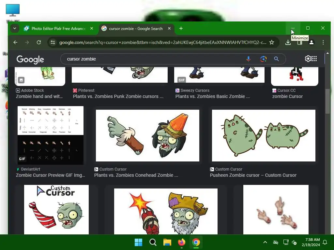The width and height of the screenshot is (334, 250).
Task: Open Punk Zombie cursors Pinterest image
Action: (x=119, y=75)
